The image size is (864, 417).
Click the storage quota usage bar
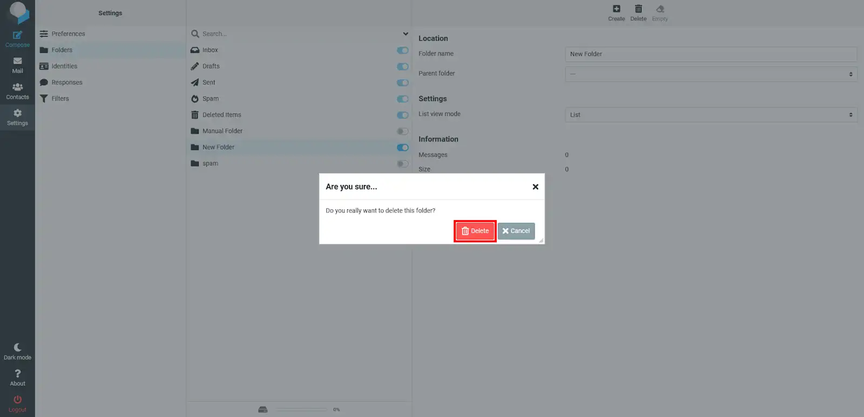301,409
